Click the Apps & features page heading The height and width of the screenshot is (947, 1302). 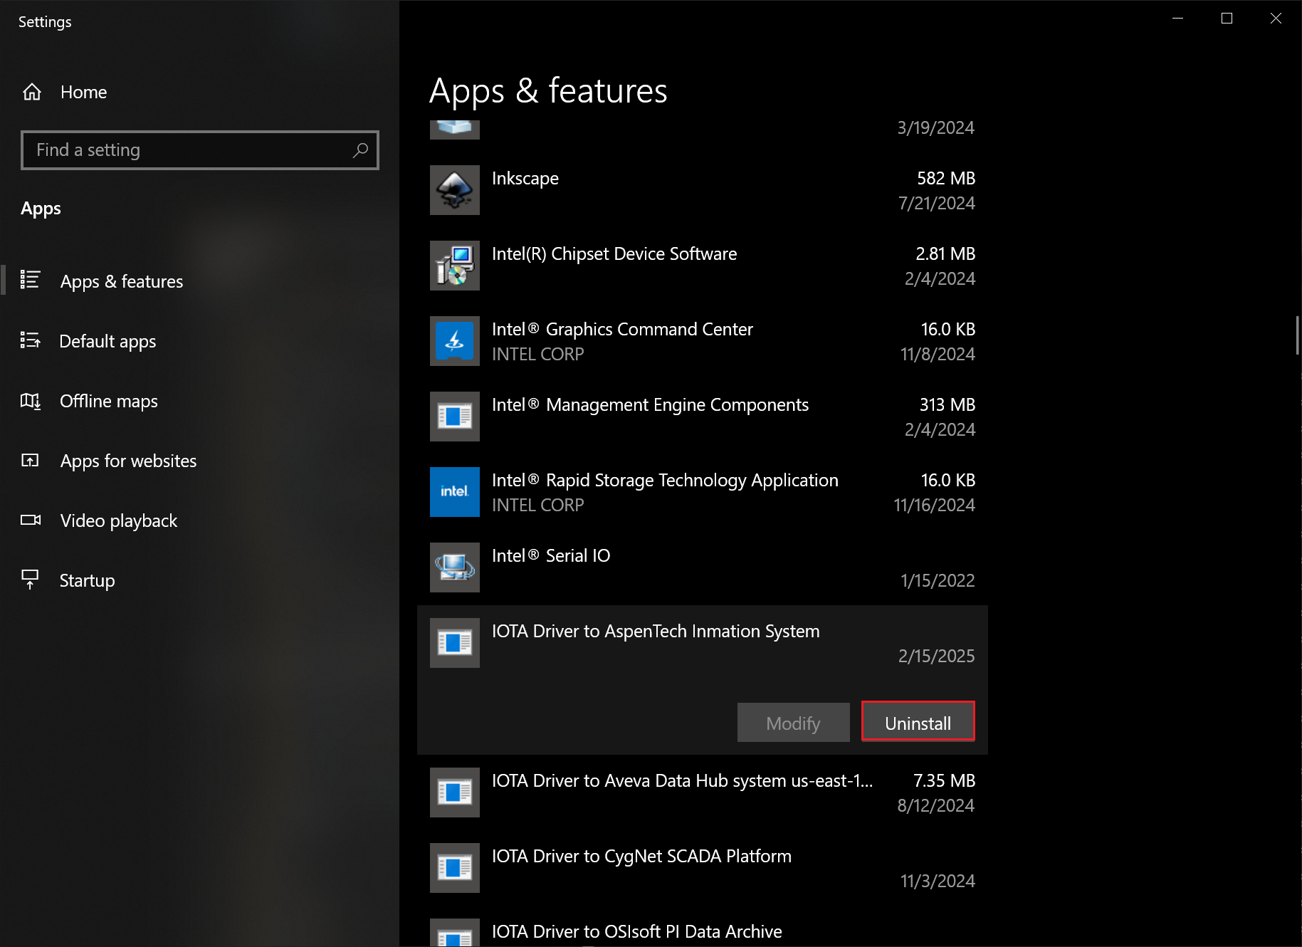[548, 91]
